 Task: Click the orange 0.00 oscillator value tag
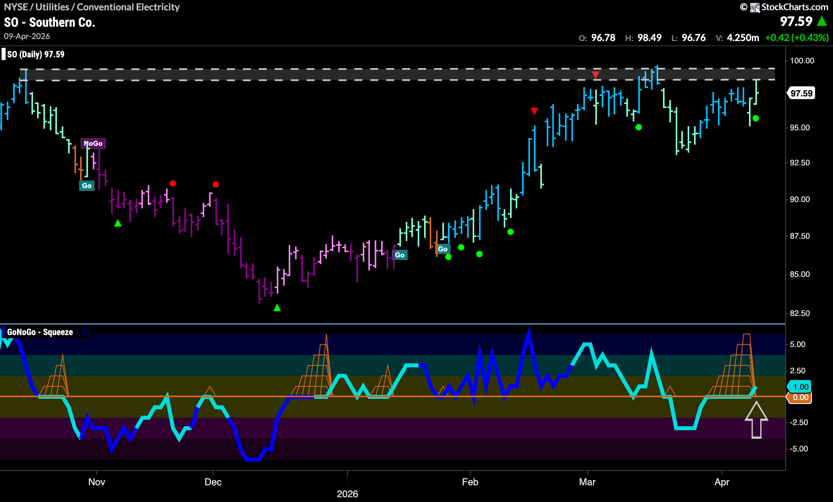pyautogui.click(x=800, y=397)
